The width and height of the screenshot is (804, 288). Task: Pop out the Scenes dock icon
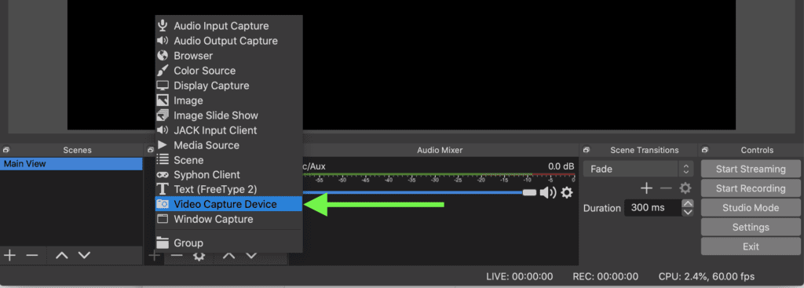pyautogui.click(x=6, y=150)
